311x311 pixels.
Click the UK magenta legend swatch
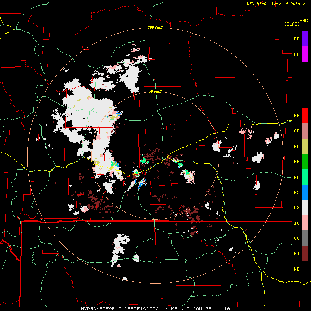point(305,54)
